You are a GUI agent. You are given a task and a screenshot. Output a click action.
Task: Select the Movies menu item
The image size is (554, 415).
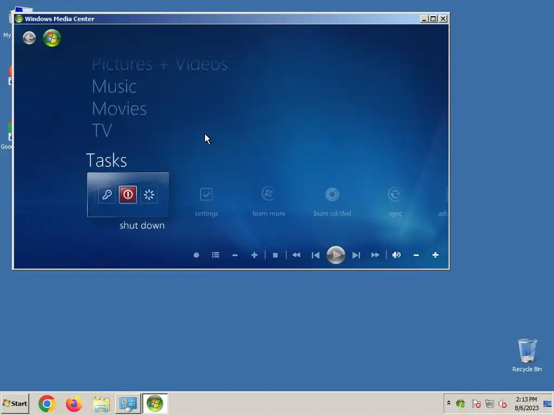point(119,109)
